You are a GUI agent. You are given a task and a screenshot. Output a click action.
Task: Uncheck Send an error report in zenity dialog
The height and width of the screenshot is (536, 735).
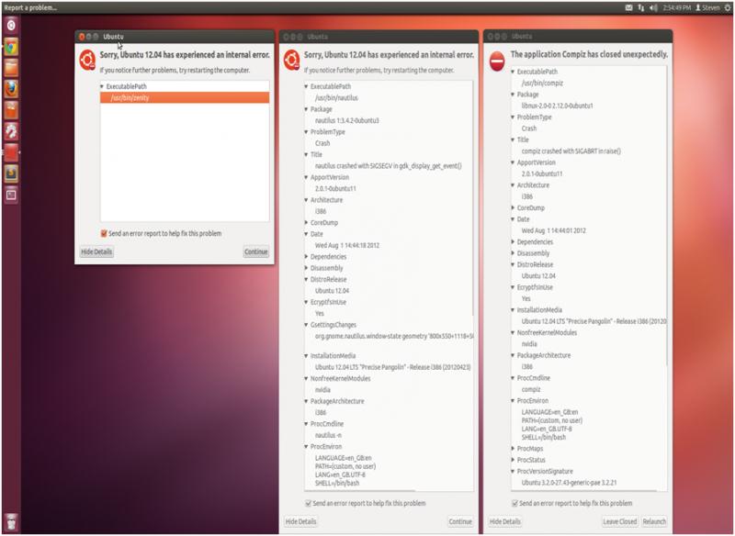click(x=104, y=233)
